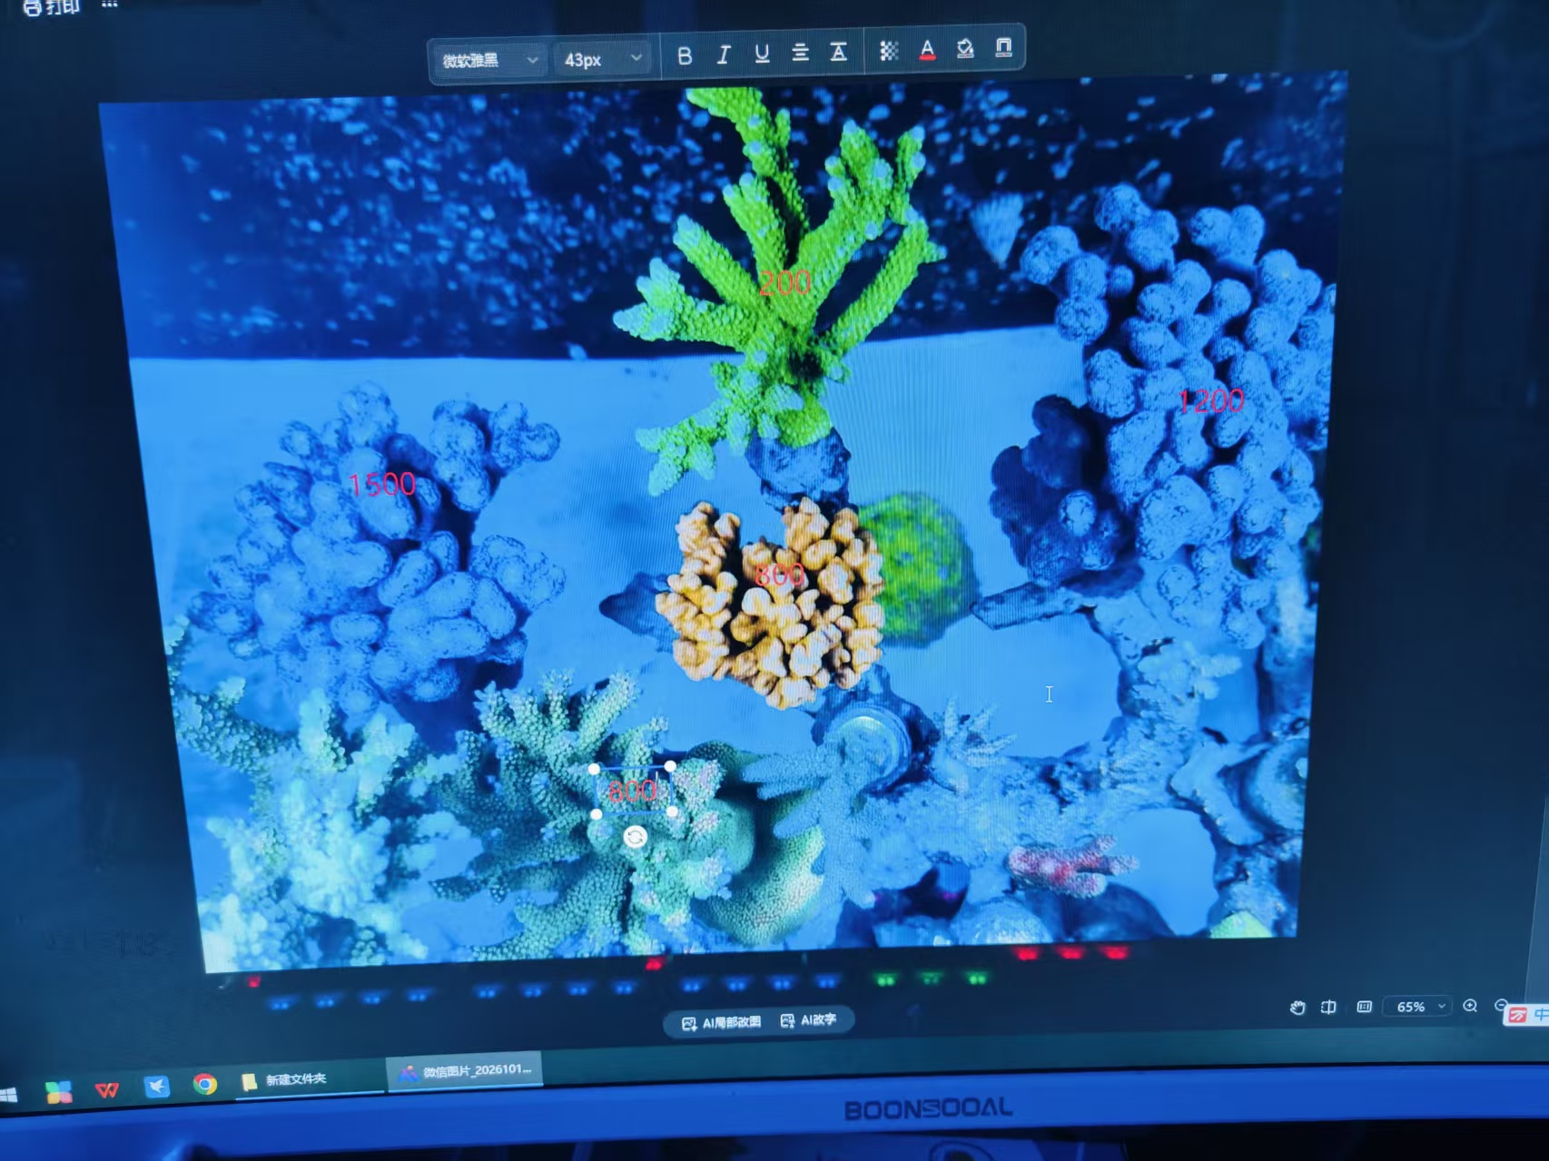Screen dimensions: 1549x1161
Task: Zoom in with the magnifier plus
Action: [x=1470, y=1006]
